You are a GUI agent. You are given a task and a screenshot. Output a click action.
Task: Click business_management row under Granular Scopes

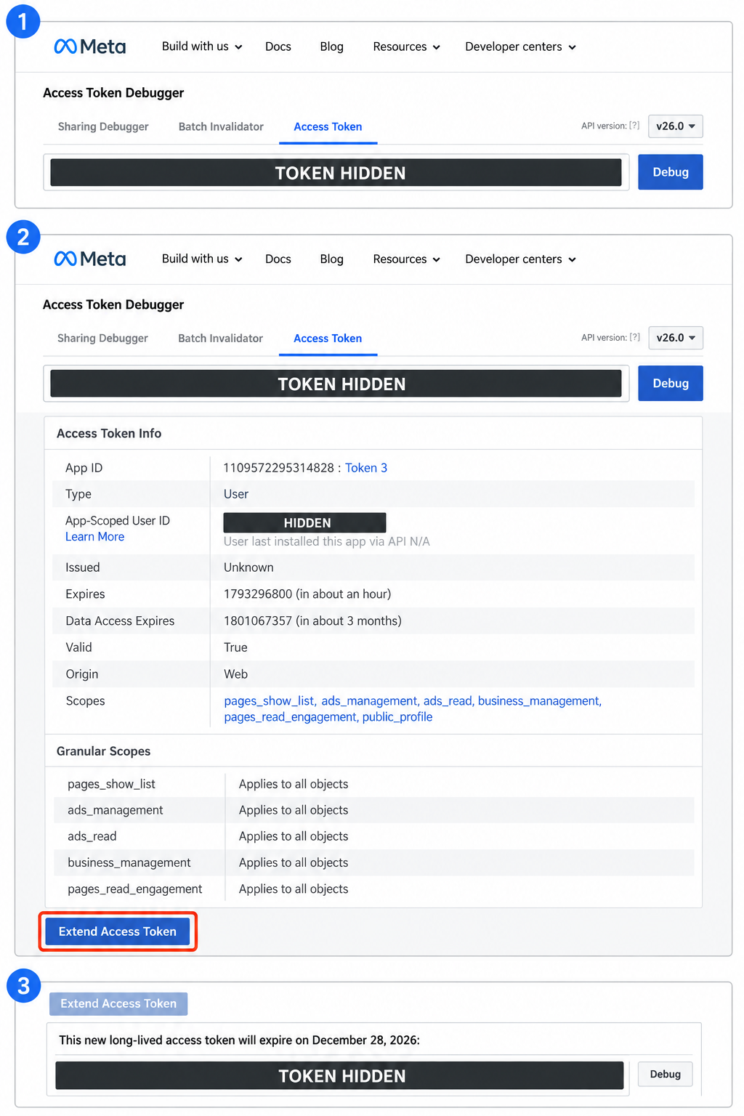[x=373, y=862]
